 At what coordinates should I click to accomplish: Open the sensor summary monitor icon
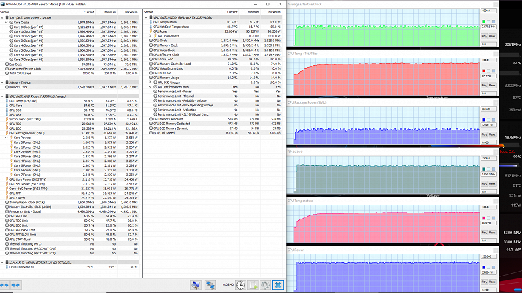[195, 285]
